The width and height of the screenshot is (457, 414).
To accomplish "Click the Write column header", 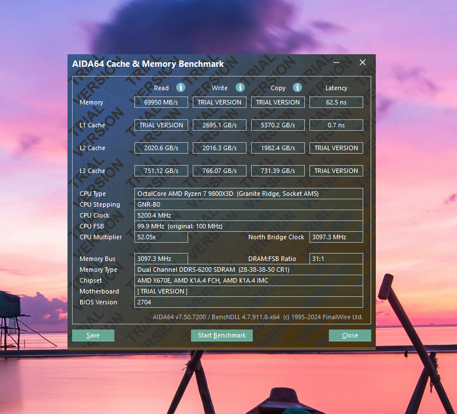I will coord(220,88).
